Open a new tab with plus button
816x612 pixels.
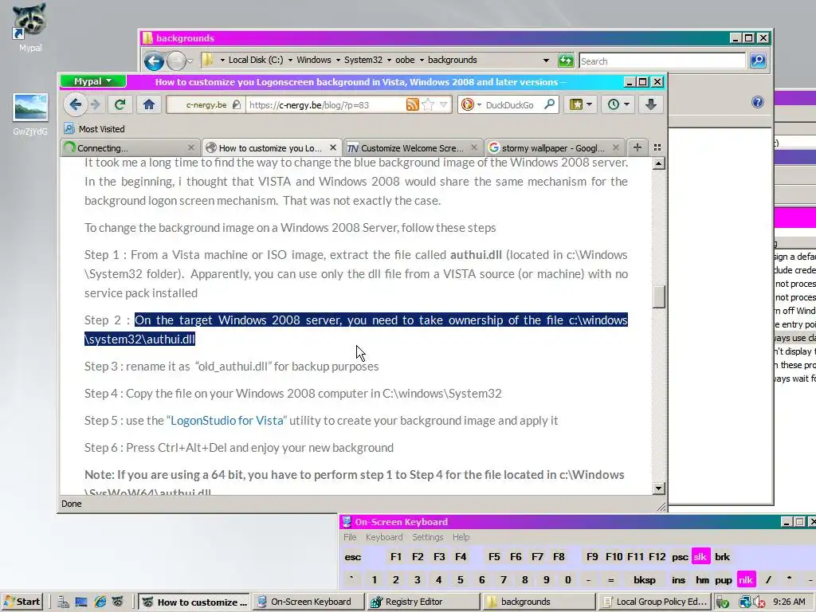pyautogui.click(x=637, y=147)
